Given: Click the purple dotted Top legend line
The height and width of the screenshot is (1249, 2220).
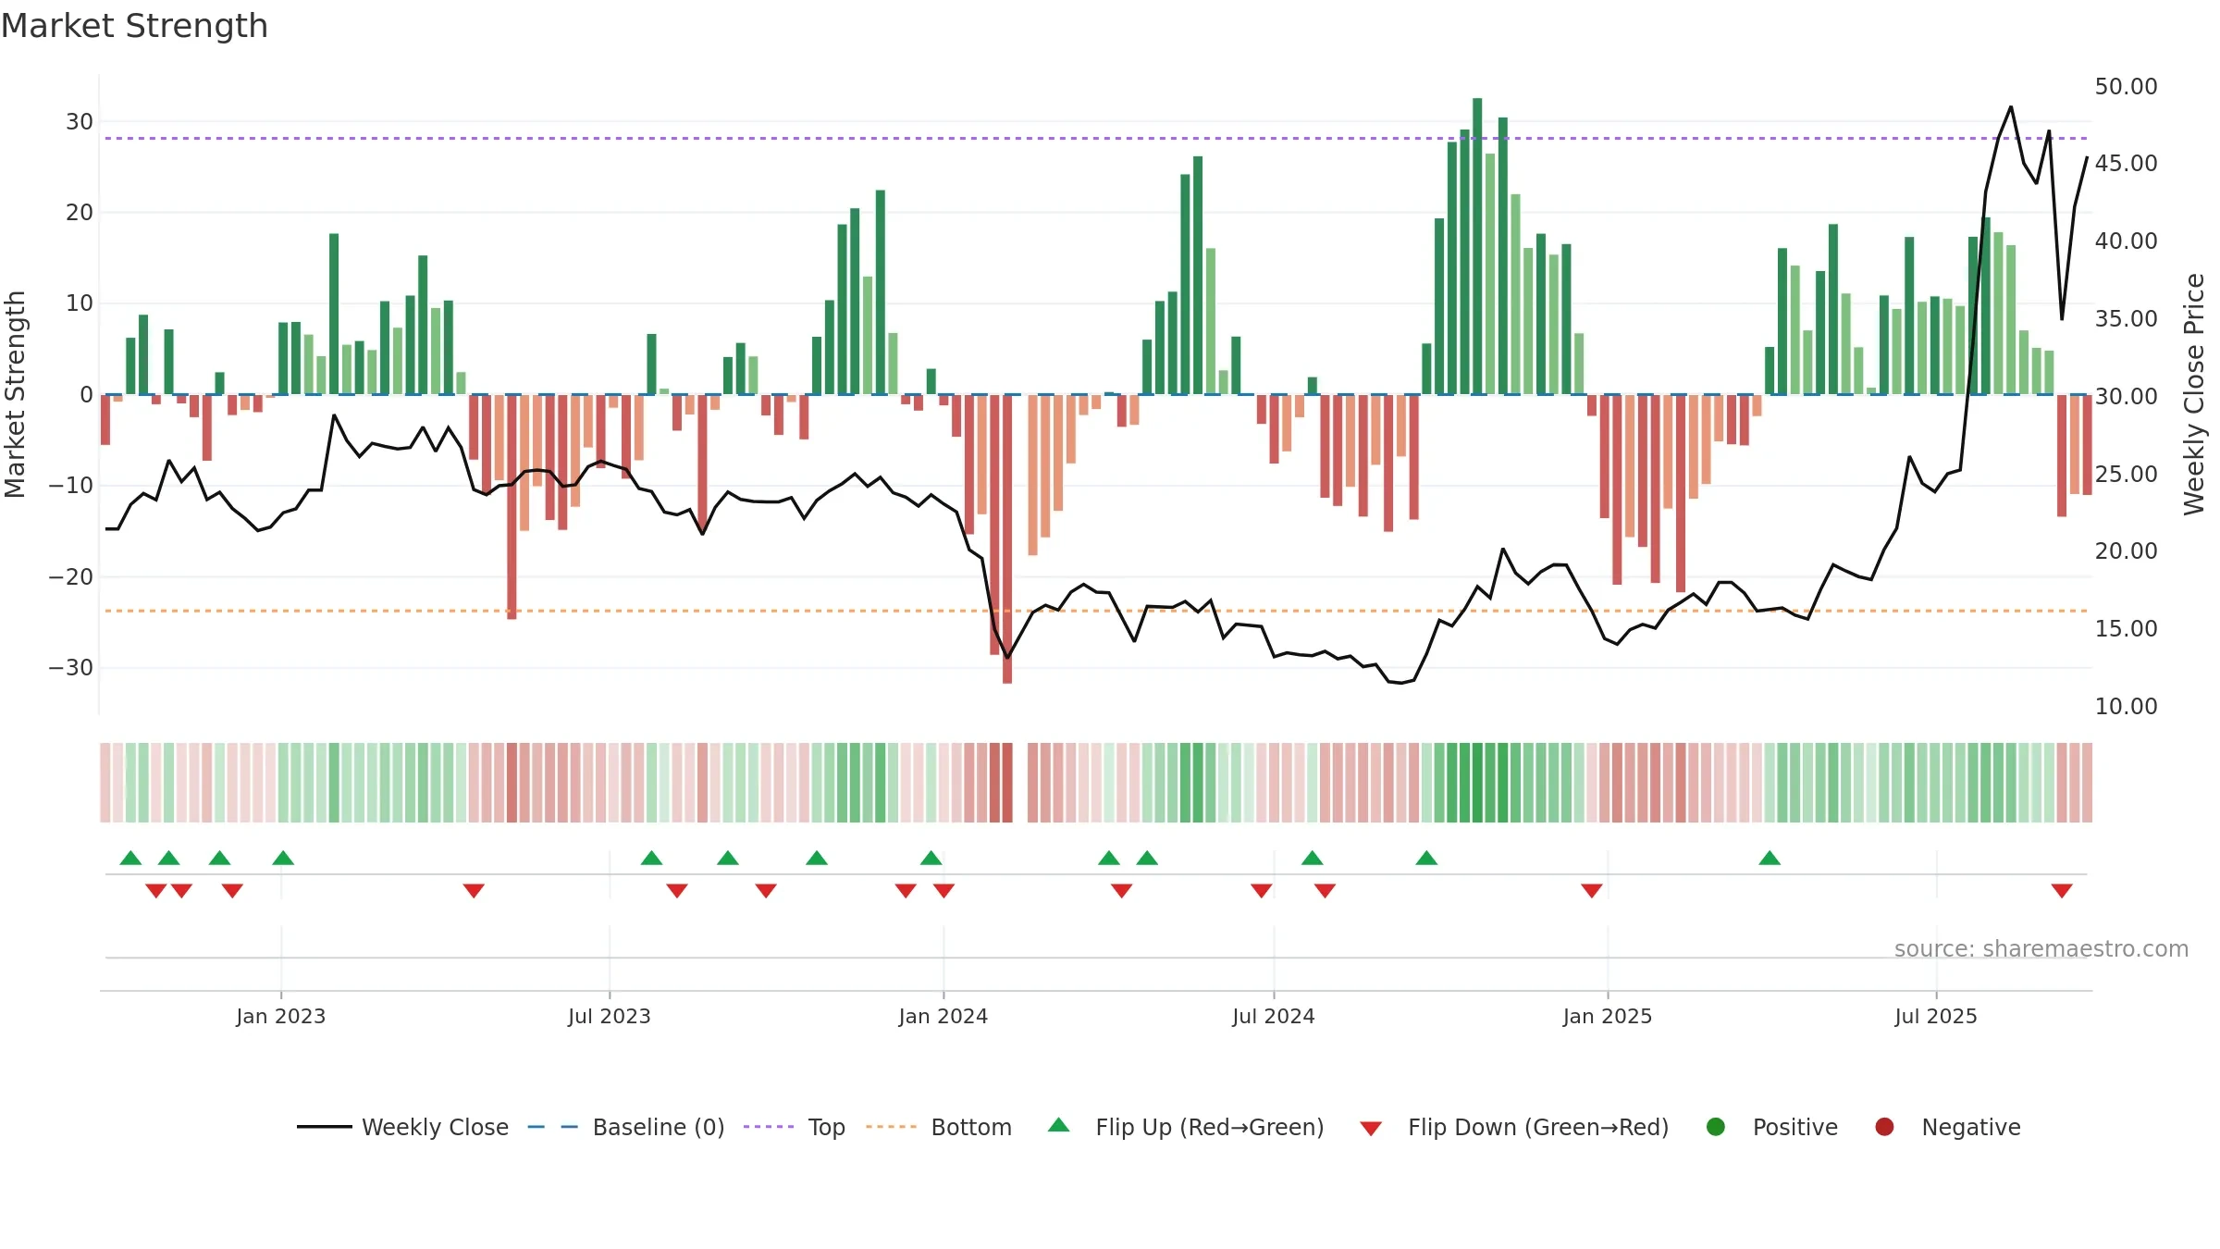Looking at the screenshot, I should click(x=769, y=1127).
